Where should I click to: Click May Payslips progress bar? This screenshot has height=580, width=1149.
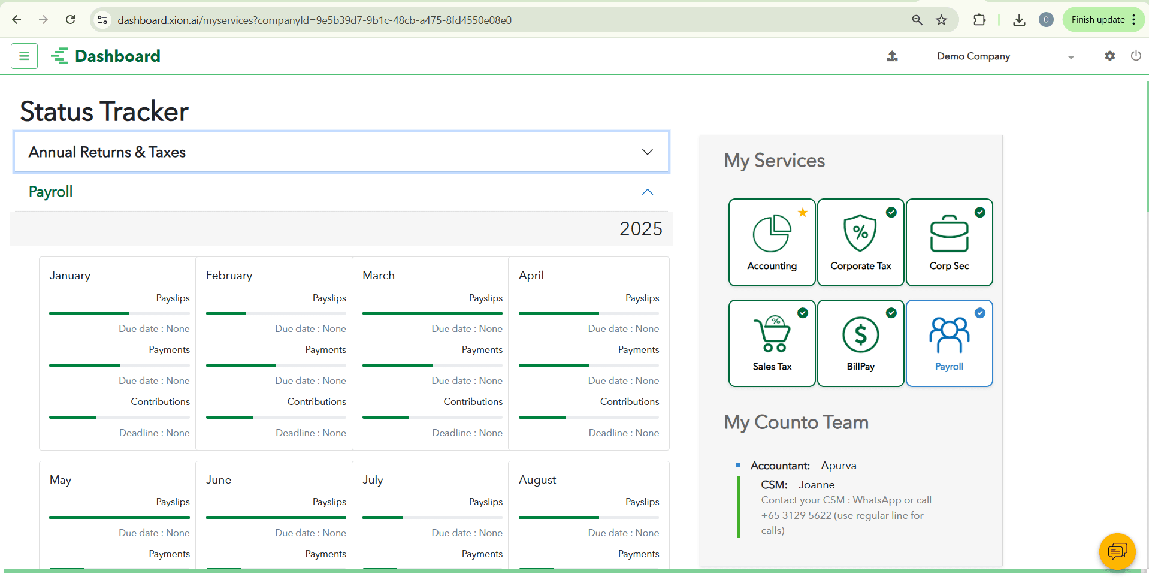coord(119,518)
